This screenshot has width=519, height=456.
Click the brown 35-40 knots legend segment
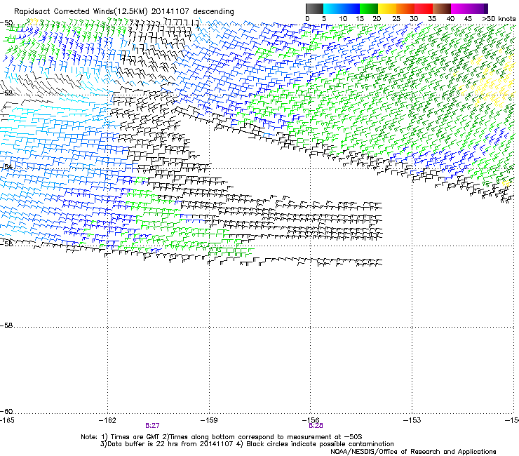point(442,8)
